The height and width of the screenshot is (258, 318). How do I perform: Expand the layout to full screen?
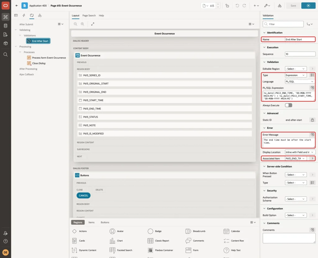point(93,24)
